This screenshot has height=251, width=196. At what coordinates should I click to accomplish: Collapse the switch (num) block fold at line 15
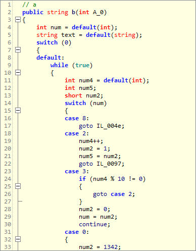[x=18, y=111]
